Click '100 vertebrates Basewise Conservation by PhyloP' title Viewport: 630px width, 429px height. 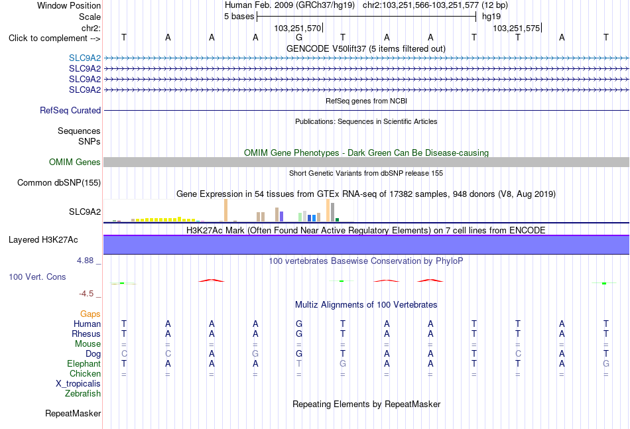(x=366, y=261)
